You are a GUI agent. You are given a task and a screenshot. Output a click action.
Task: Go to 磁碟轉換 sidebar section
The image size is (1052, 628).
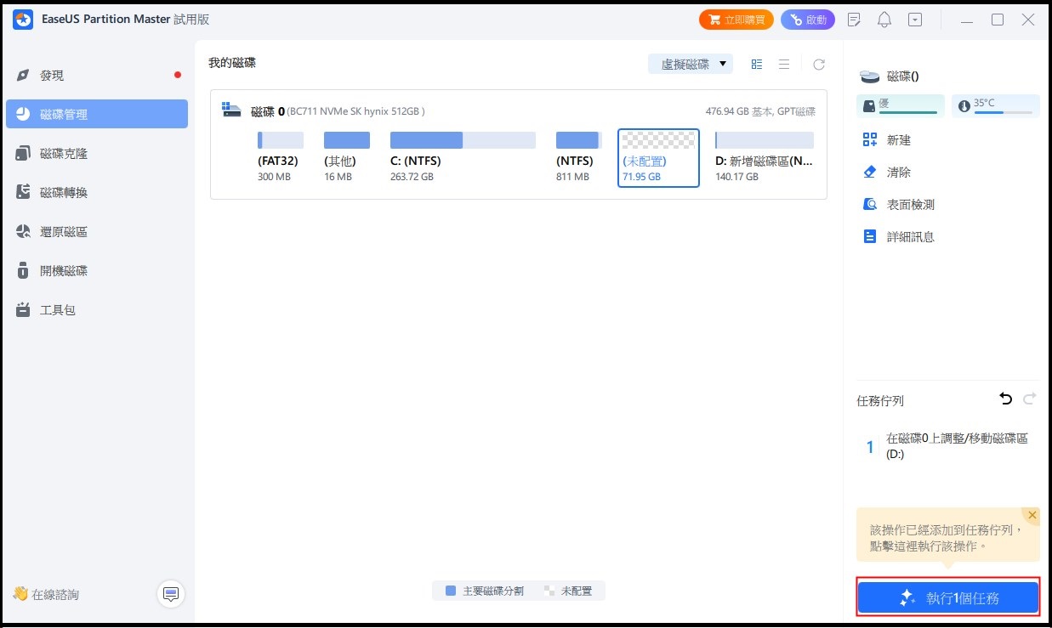[64, 193]
